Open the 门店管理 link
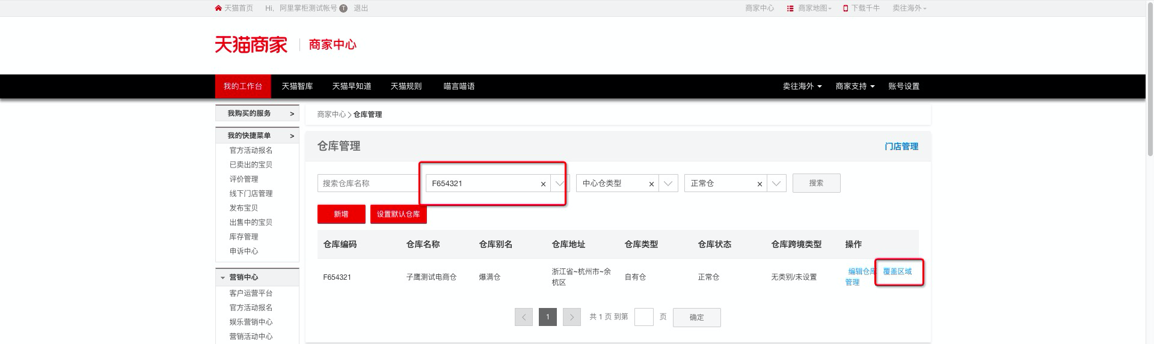The width and height of the screenshot is (1154, 344). (901, 146)
